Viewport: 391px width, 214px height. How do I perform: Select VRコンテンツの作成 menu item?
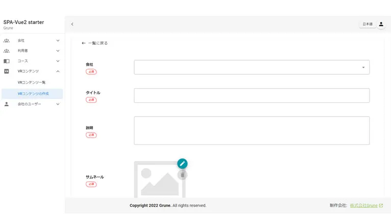(33, 94)
